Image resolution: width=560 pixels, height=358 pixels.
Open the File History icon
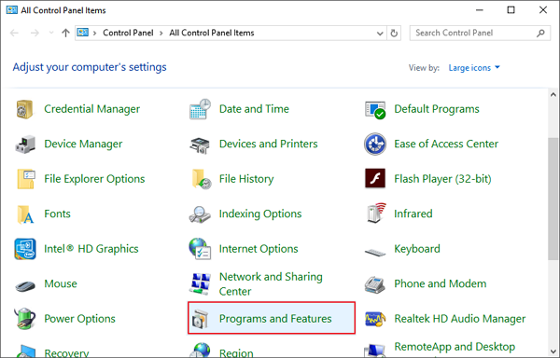[x=201, y=179]
